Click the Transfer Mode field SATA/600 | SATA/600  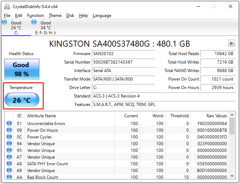tap(124, 79)
